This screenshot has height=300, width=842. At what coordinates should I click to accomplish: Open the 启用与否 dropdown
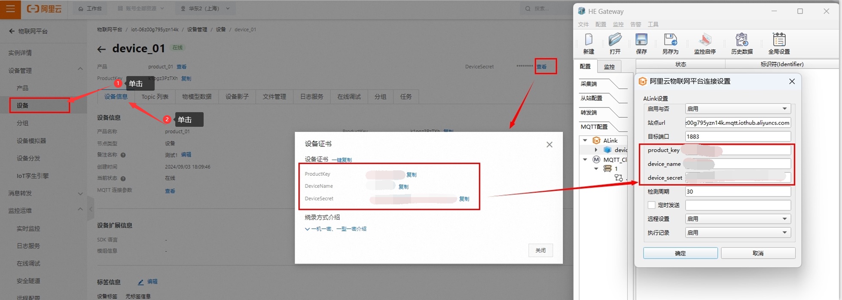738,109
